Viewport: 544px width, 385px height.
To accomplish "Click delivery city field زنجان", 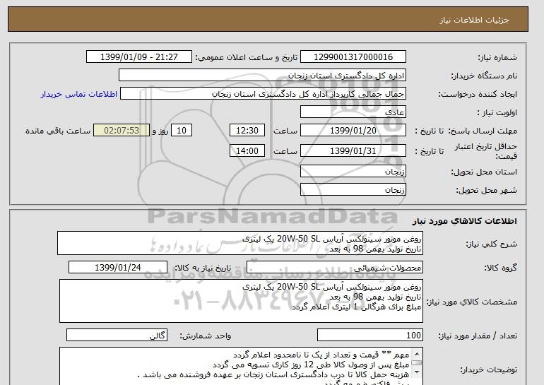I will [x=353, y=190].
